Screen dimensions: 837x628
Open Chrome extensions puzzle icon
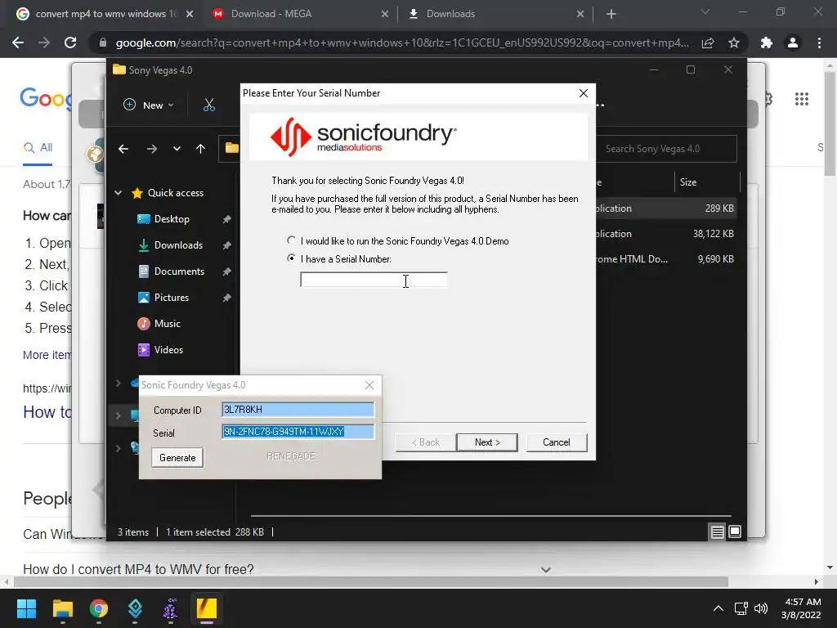(767, 43)
